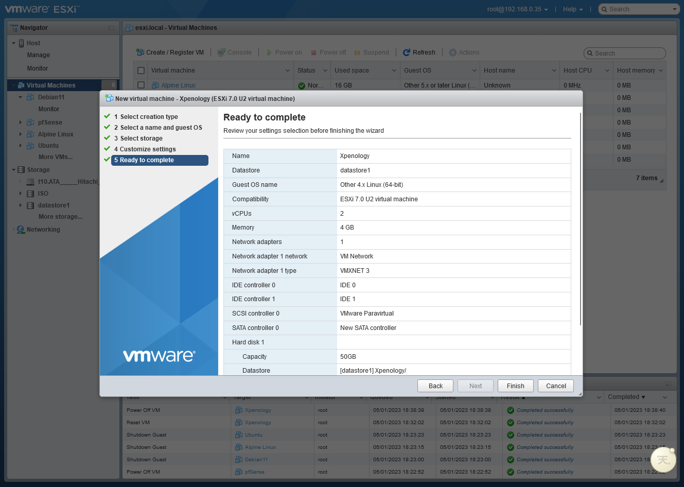
Task: Cancel the new virtual machine wizard
Action: click(x=556, y=386)
